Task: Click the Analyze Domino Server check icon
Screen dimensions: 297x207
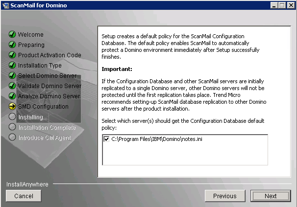Action: (x=12, y=96)
